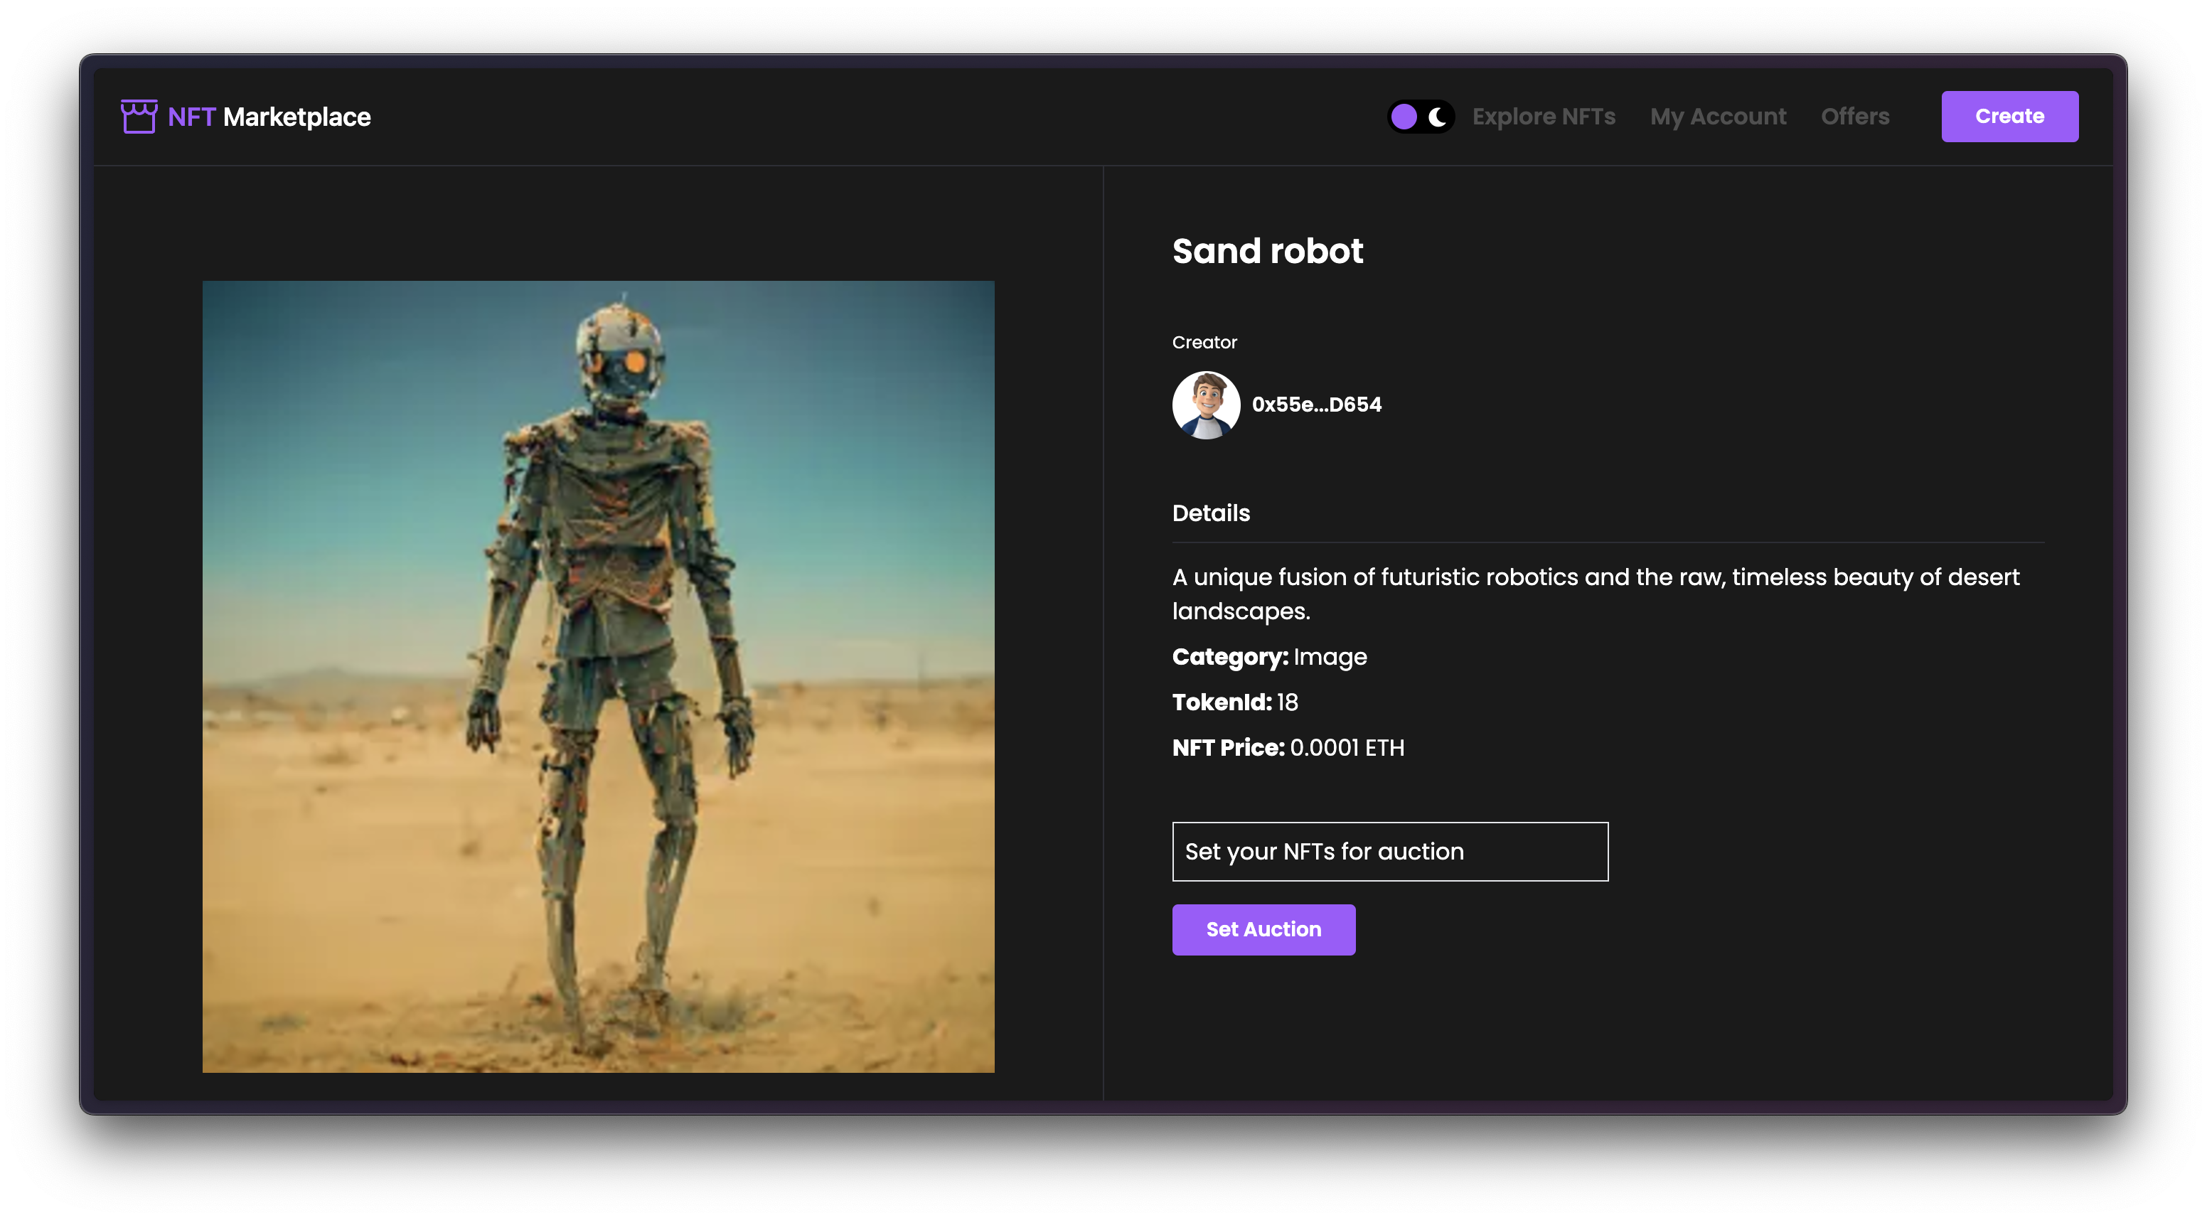This screenshot has height=1220, width=2207.
Task: Click the purple circle toggle knob
Action: [1404, 117]
